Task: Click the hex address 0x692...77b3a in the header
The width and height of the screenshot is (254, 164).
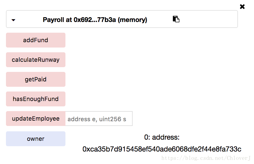Action: tap(95, 20)
